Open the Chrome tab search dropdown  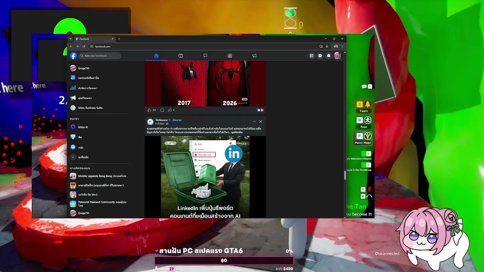[70, 39]
